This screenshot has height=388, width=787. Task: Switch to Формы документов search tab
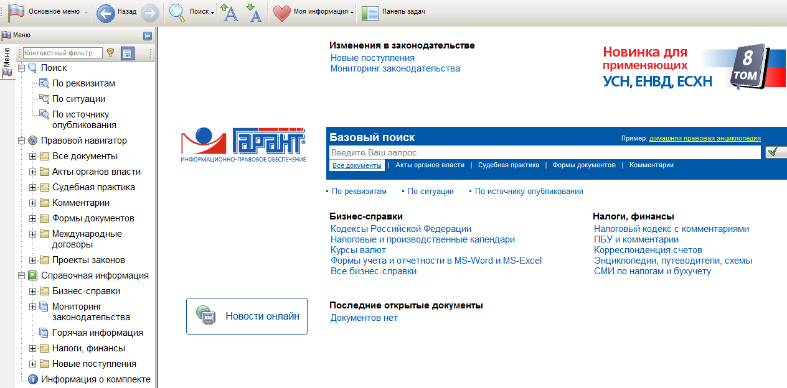click(584, 165)
